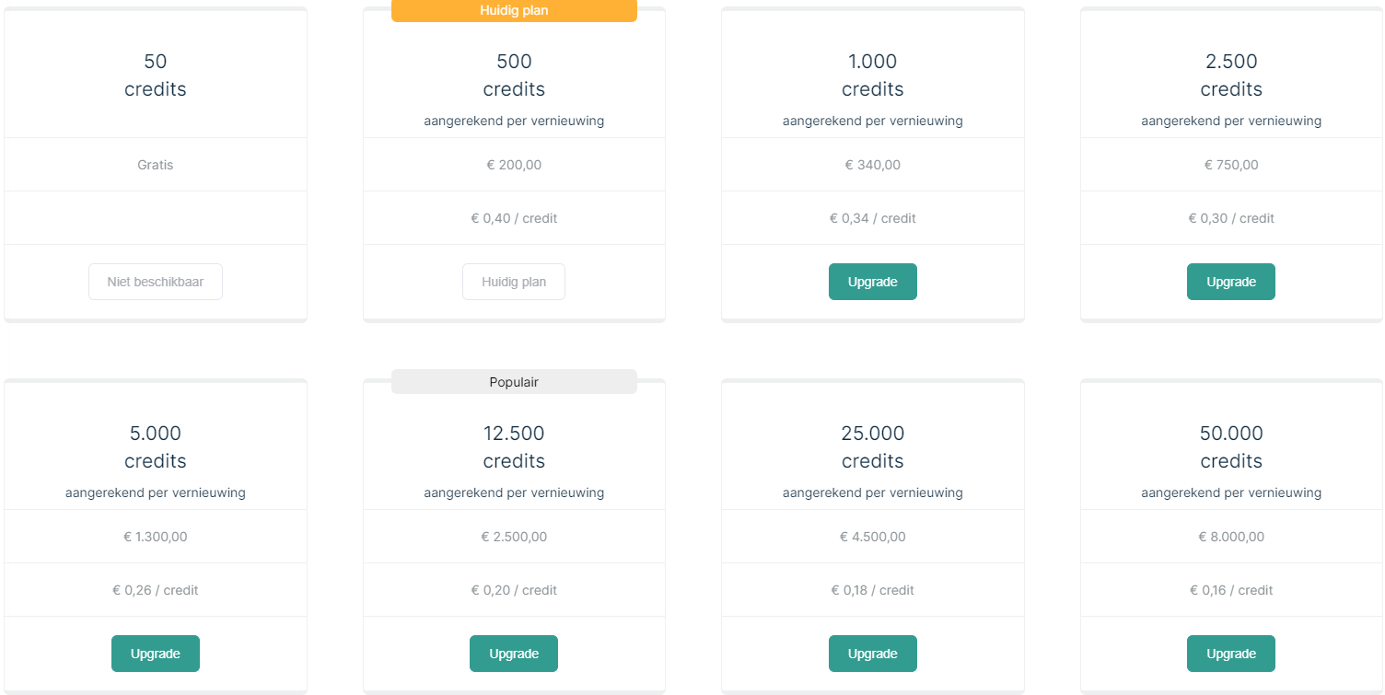Click the orange Huidig plan badge
Screen dimensions: 1385x695
click(513, 10)
